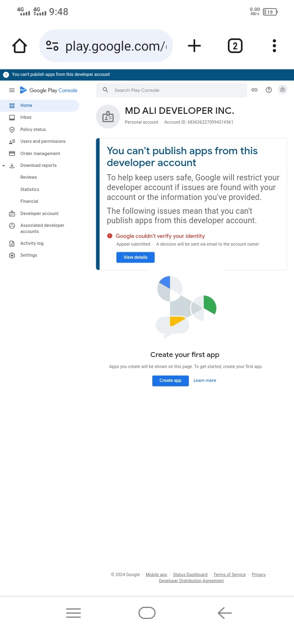
Task: Open Privacy footer link
Action: pyautogui.click(x=259, y=575)
